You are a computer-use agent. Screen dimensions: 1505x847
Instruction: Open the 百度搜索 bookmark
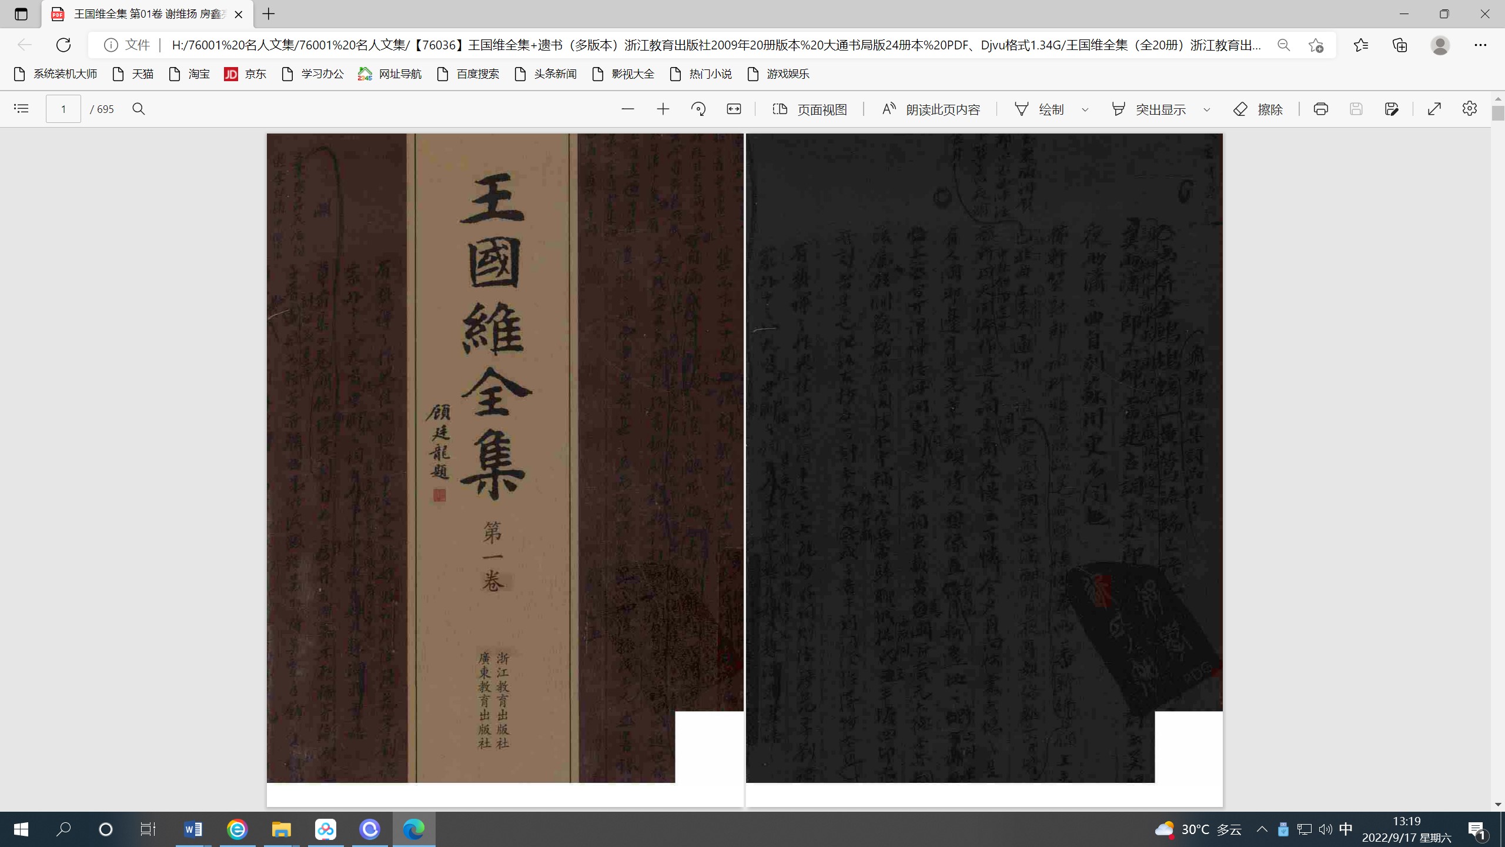pyautogui.click(x=469, y=74)
